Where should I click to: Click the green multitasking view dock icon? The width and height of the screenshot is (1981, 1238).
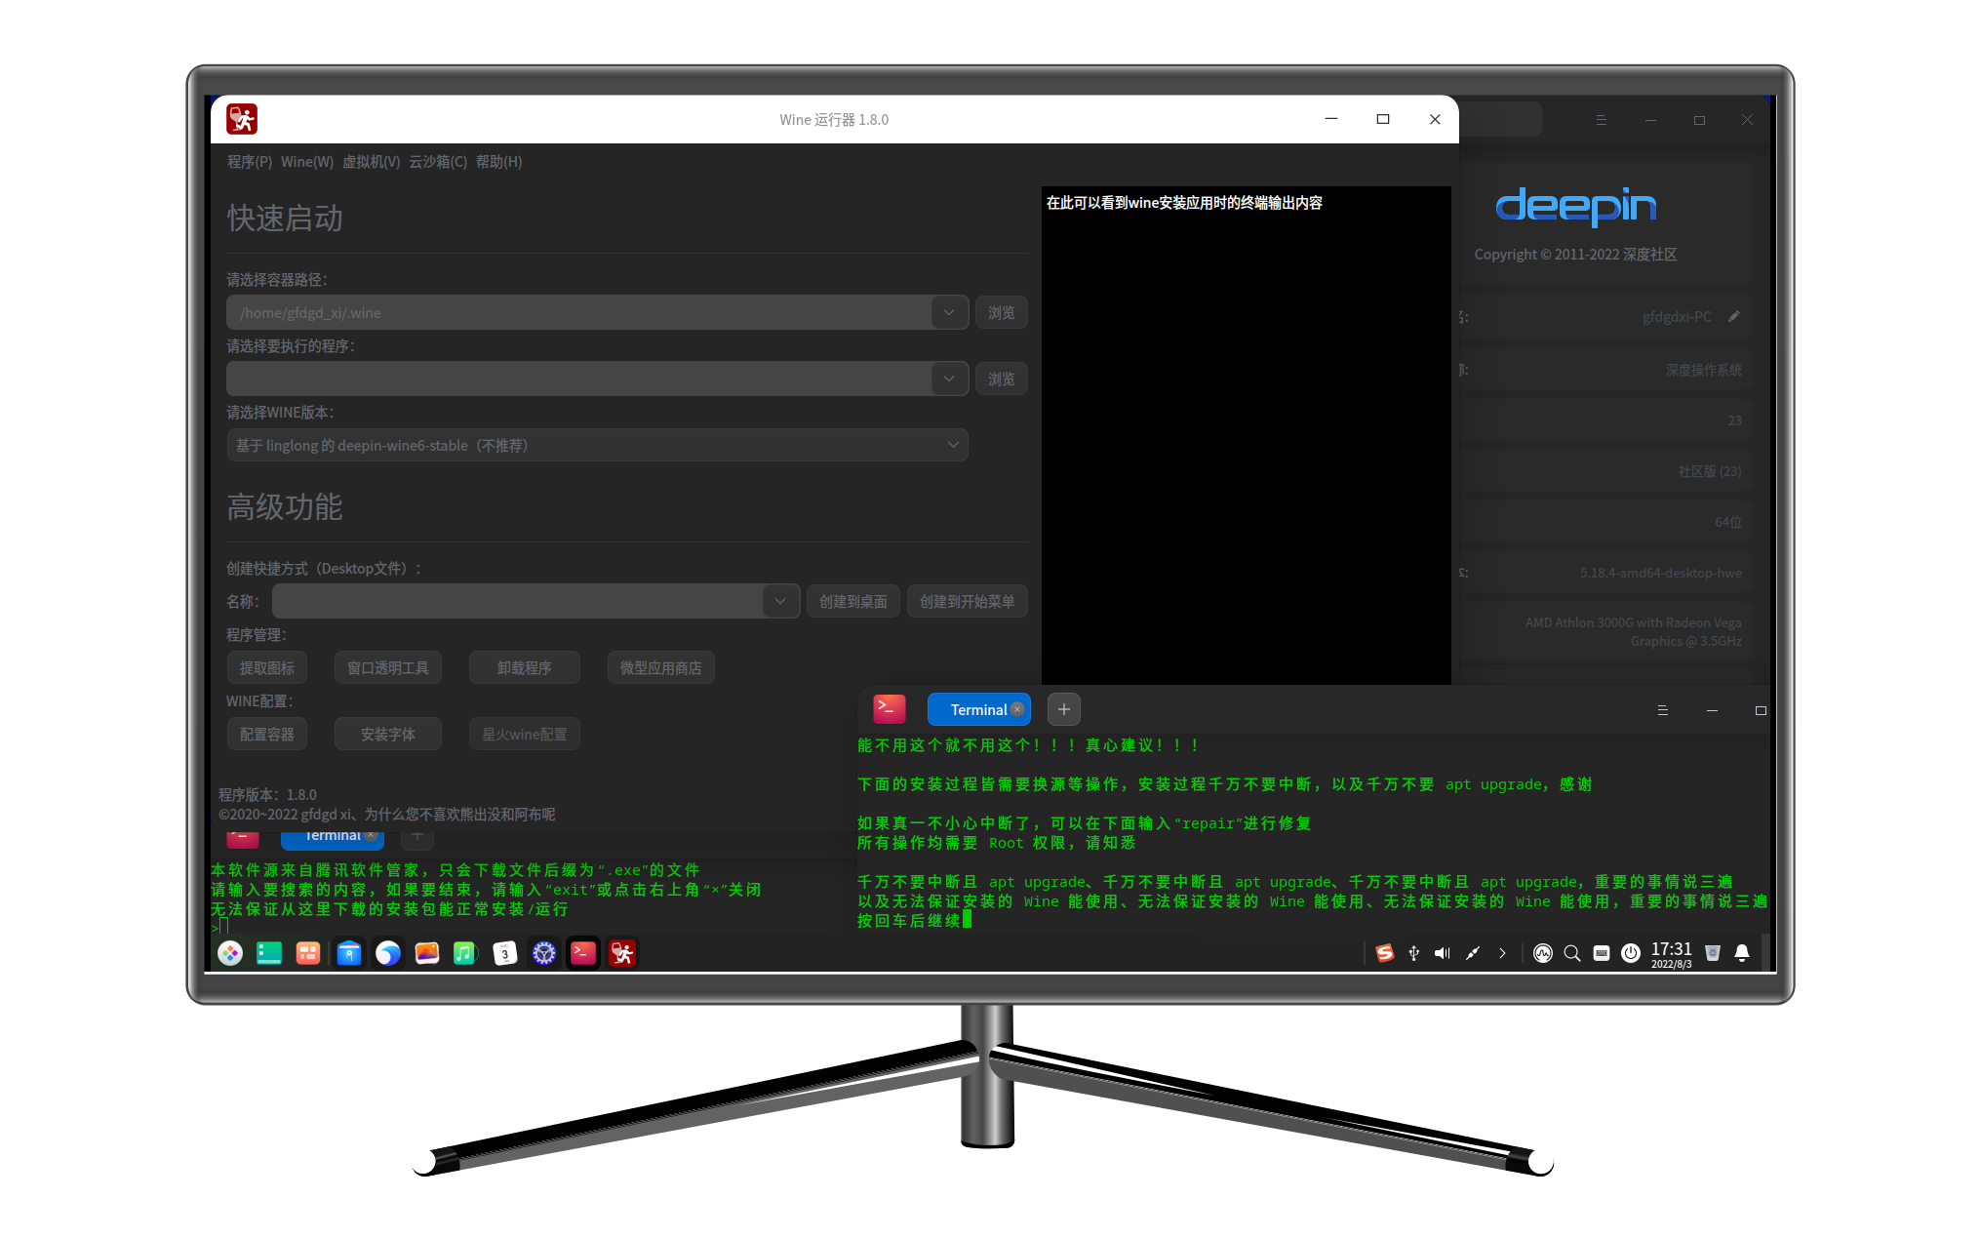269,953
